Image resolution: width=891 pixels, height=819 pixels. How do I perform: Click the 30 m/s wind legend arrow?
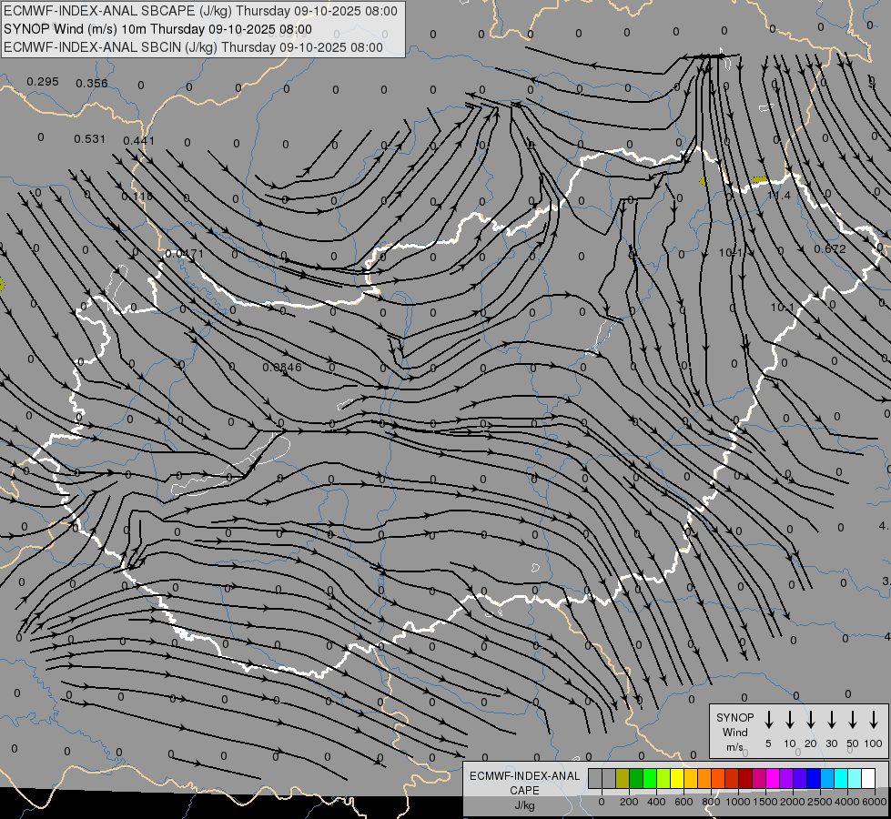tap(831, 719)
